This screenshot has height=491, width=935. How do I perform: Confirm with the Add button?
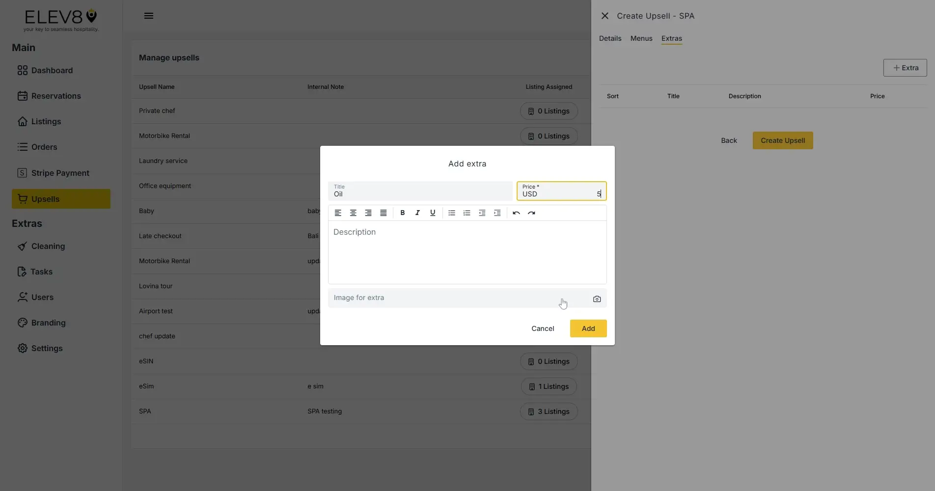point(588,328)
